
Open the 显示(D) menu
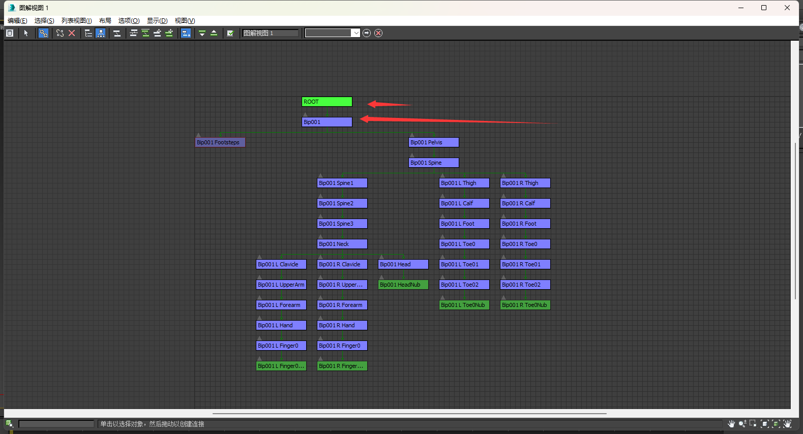pos(157,21)
